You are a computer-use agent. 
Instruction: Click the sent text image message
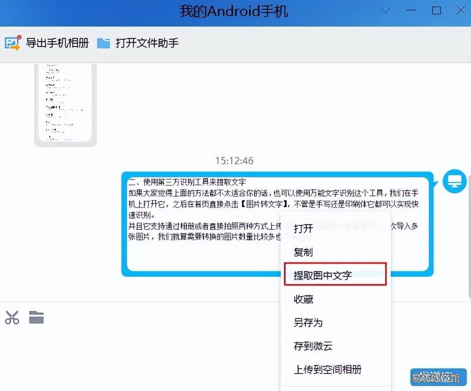pyautogui.click(x=278, y=224)
